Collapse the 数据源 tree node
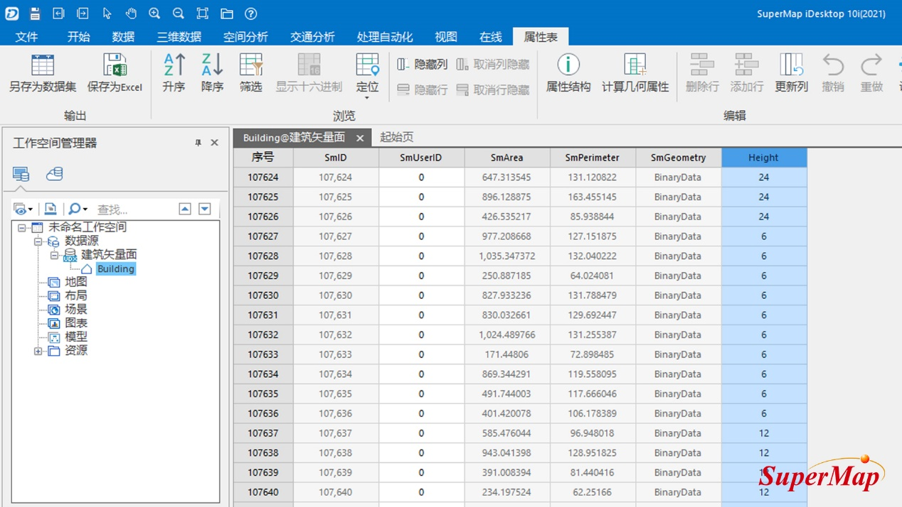The height and width of the screenshot is (507, 902). point(38,241)
